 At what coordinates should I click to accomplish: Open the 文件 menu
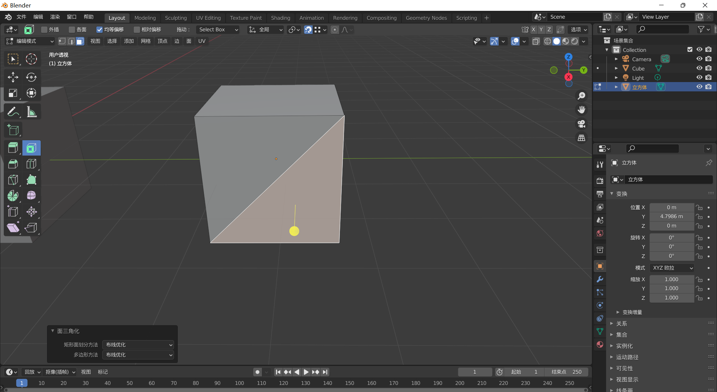click(x=21, y=17)
